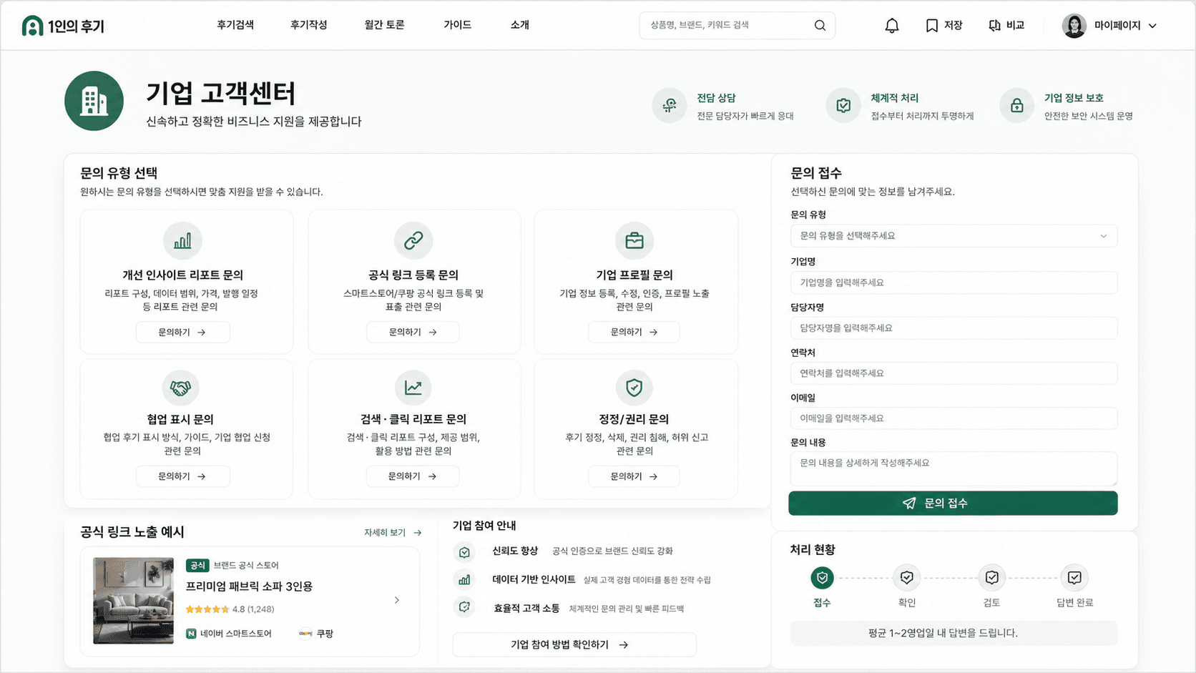Click the 이메일 input field
1196x673 pixels.
click(x=954, y=418)
